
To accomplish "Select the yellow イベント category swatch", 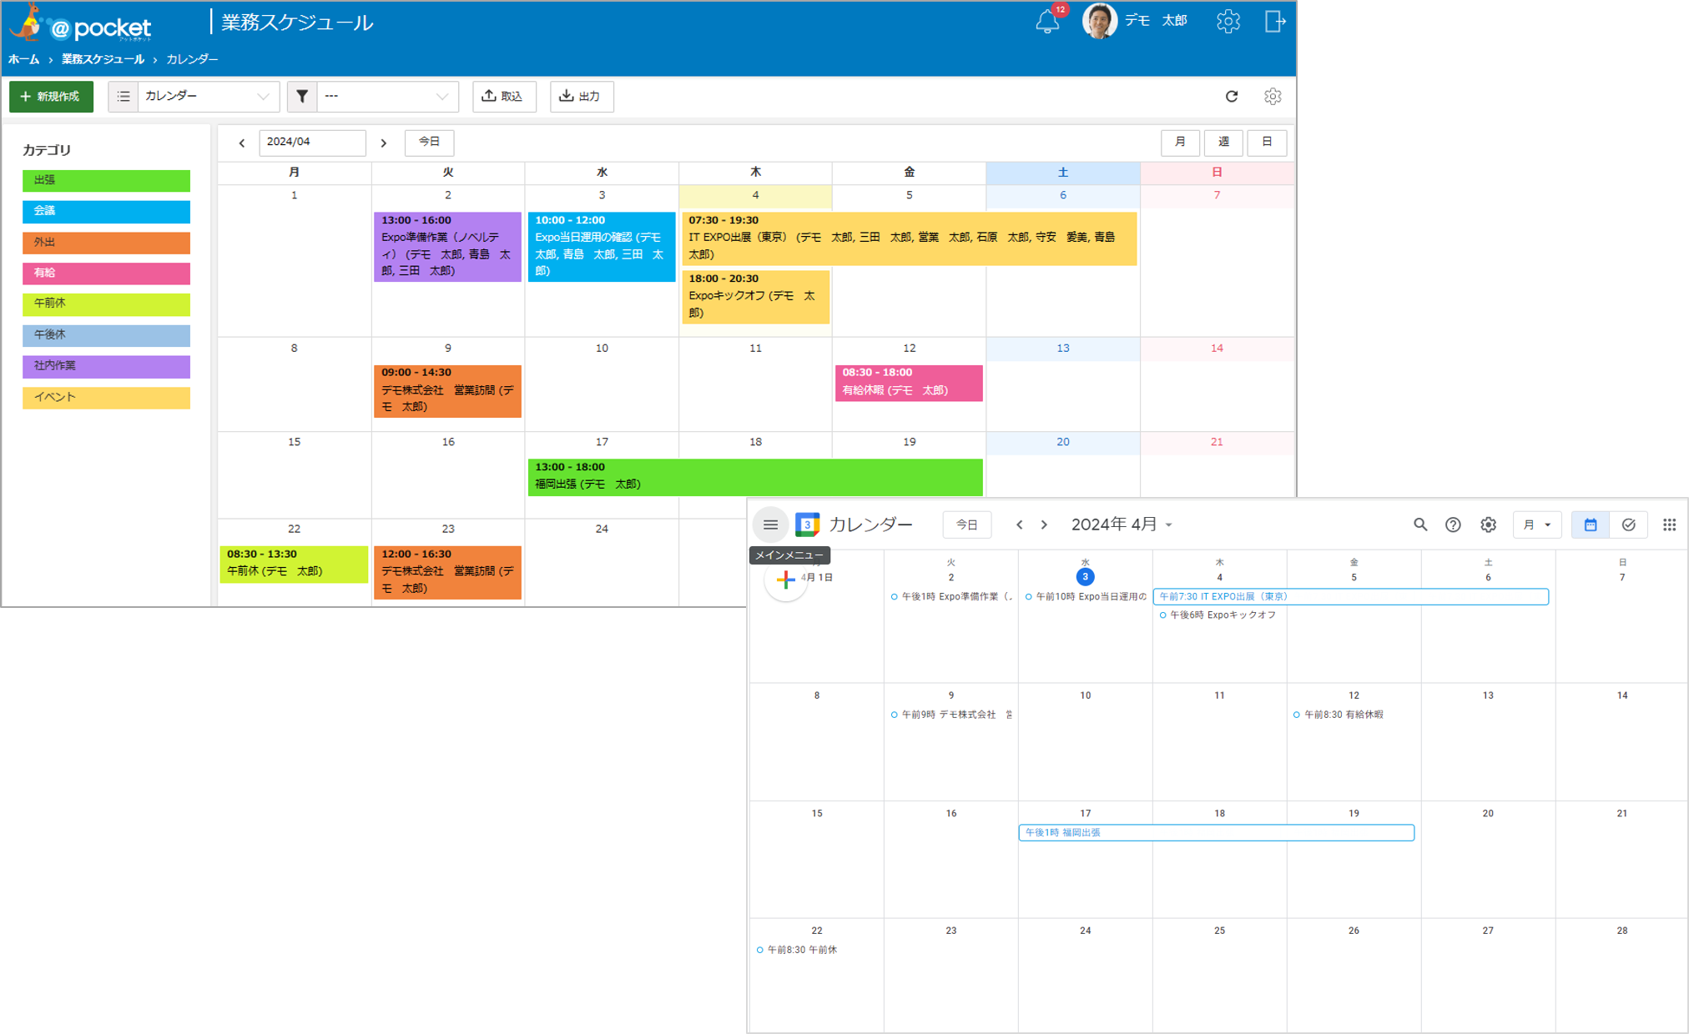I will pos(106,398).
